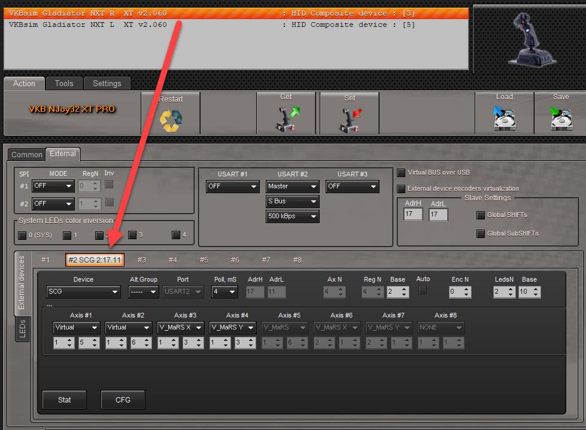This screenshot has height=430, width=586.
Task: Toggle LED color inversion checkbox 1
Action: (67, 236)
